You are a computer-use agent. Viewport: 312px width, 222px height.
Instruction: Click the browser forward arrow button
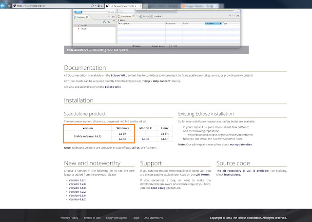(9, 6)
